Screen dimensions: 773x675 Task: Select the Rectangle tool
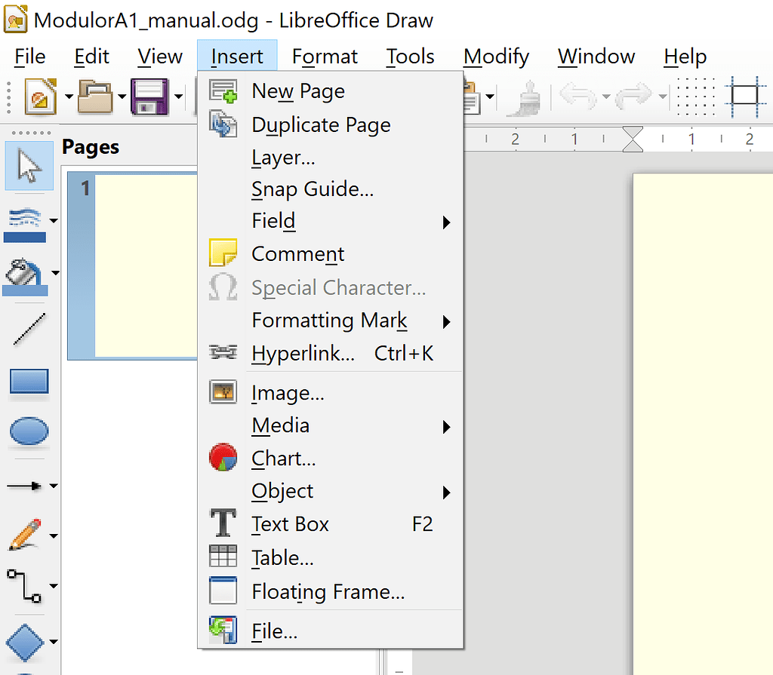coord(29,381)
